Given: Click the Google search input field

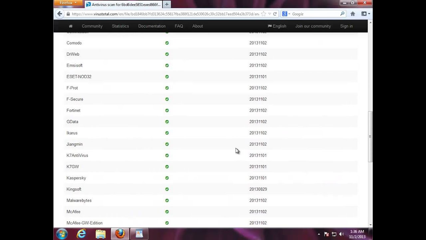Looking at the screenshot, I should point(315,14).
